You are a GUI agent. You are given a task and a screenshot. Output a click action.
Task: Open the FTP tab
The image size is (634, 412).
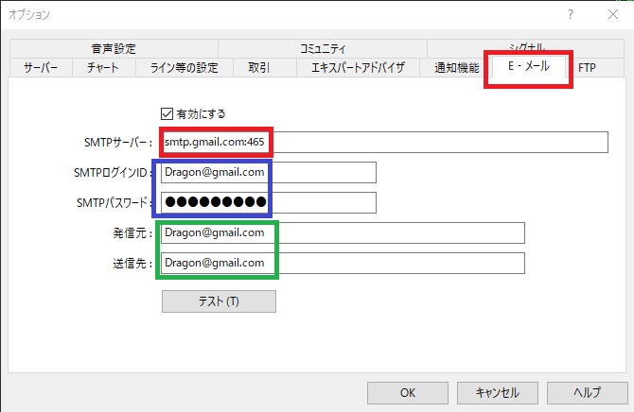click(587, 67)
